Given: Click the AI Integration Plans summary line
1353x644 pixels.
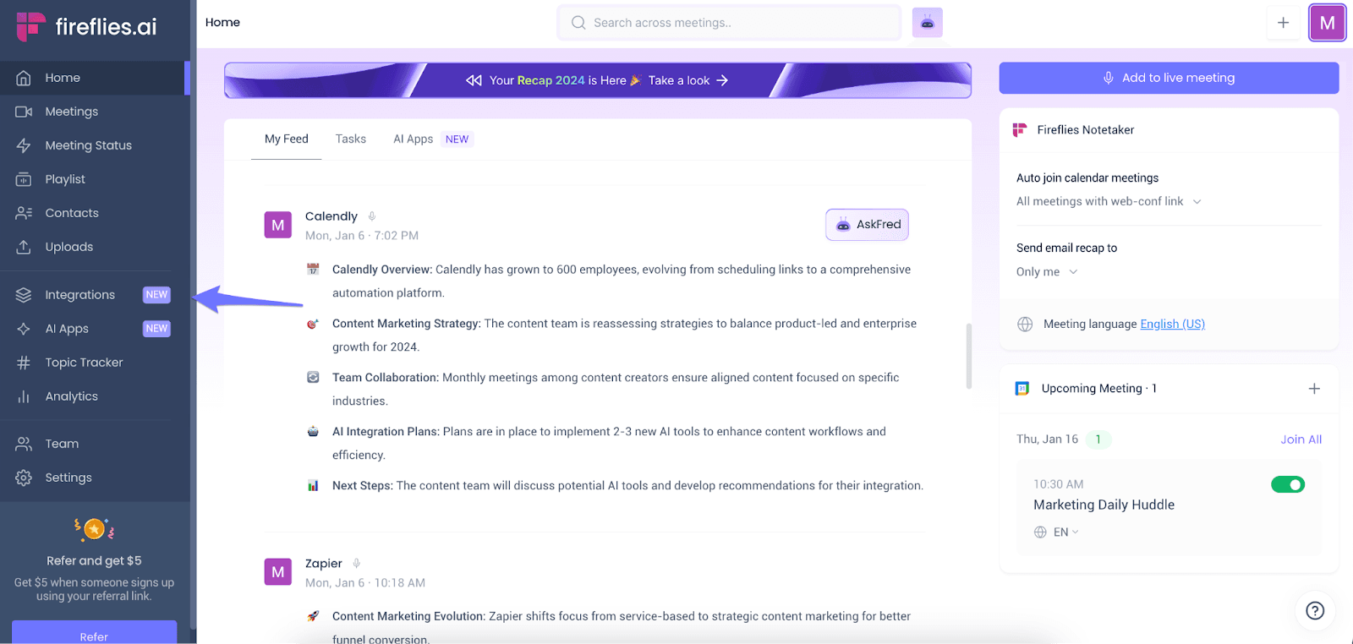Looking at the screenshot, I should pyautogui.click(x=609, y=444).
